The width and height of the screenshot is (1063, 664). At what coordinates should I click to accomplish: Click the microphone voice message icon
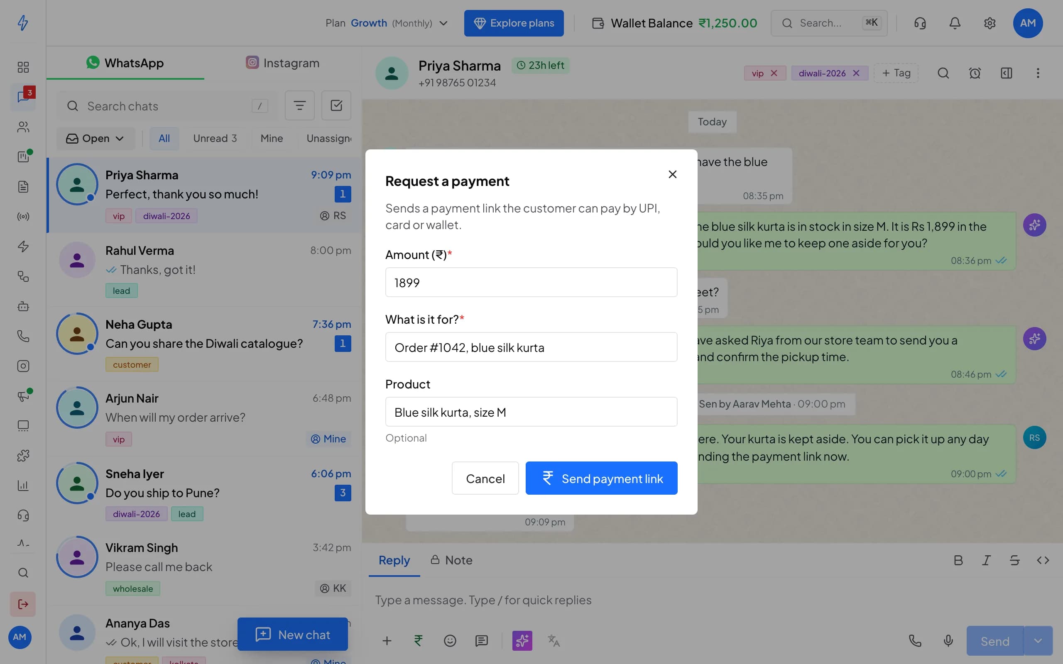(x=948, y=641)
